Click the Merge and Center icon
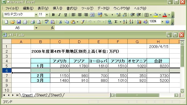Image resolution: width=187 pixels, height=105 pixels. click(92, 15)
